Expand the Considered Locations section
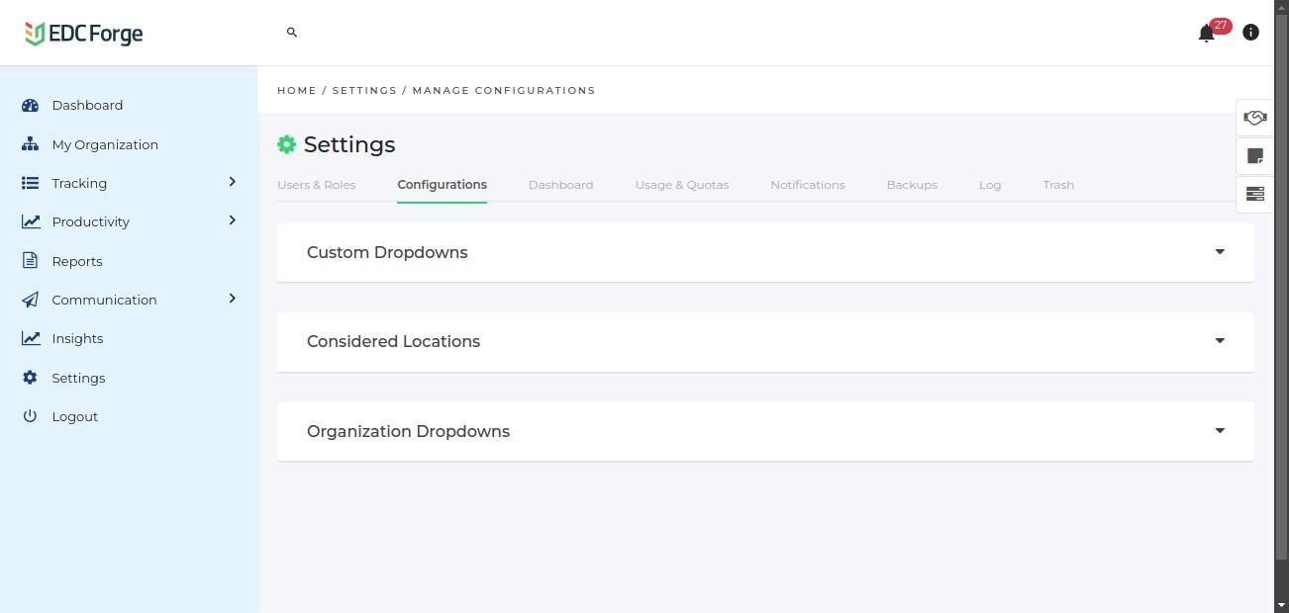Image resolution: width=1289 pixels, height=613 pixels. tap(1219, 341)
